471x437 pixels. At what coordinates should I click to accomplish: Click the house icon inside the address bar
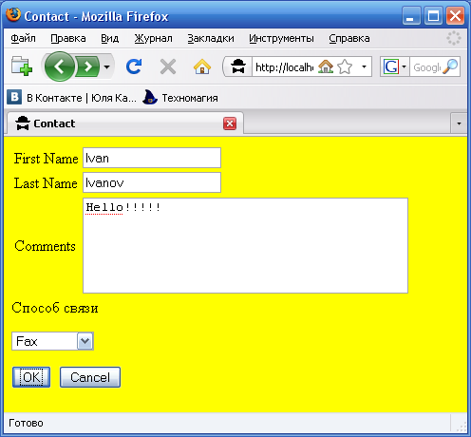point(326,66)
